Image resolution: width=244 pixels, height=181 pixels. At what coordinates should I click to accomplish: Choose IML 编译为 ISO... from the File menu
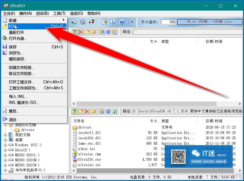tap(34, 102)
